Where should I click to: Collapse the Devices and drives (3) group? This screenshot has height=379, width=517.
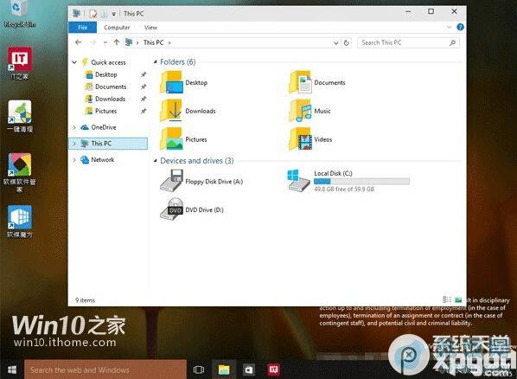(156, 161)
